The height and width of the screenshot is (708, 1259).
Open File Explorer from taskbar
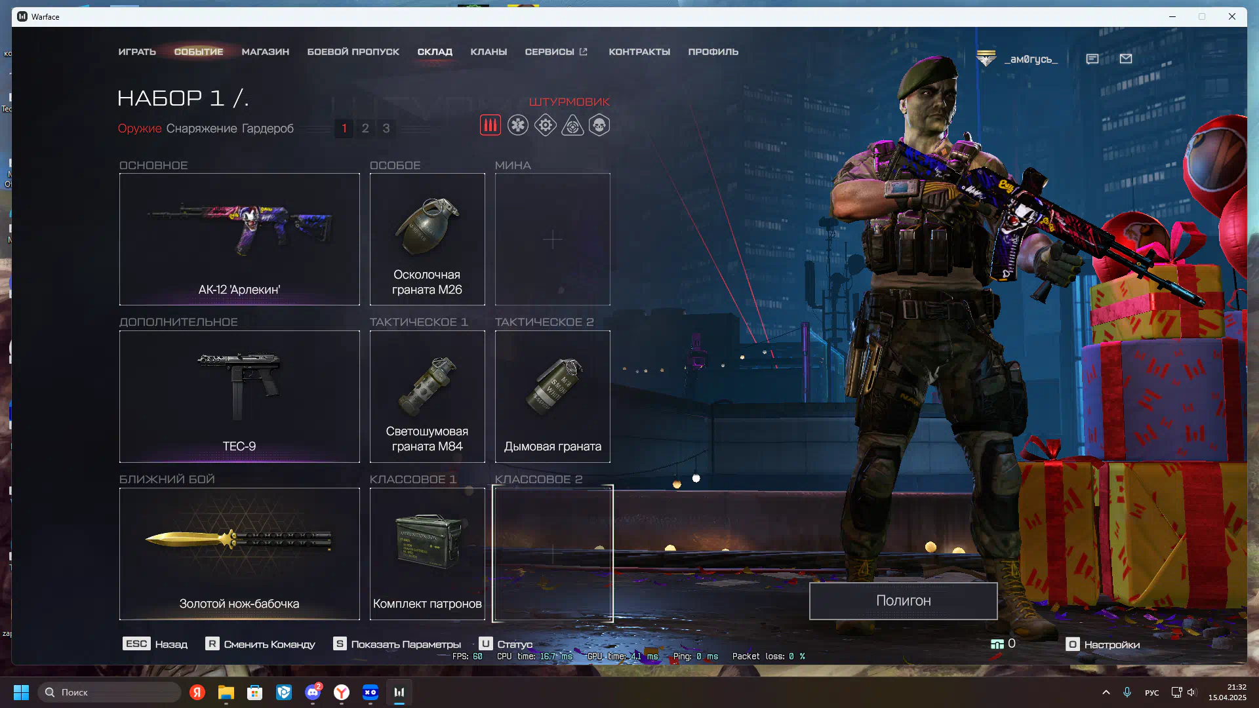coord(226,692)
